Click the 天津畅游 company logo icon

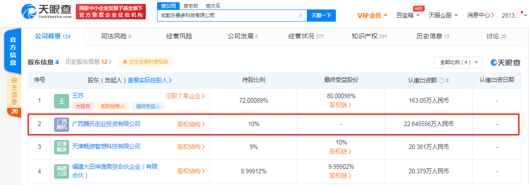tap(61, 147)
